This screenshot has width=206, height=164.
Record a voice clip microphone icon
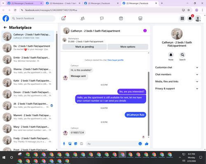coord(64,143)
